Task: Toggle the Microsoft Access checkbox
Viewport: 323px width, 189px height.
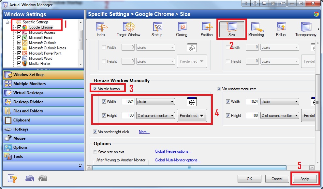Action: (x=19, y=32)
